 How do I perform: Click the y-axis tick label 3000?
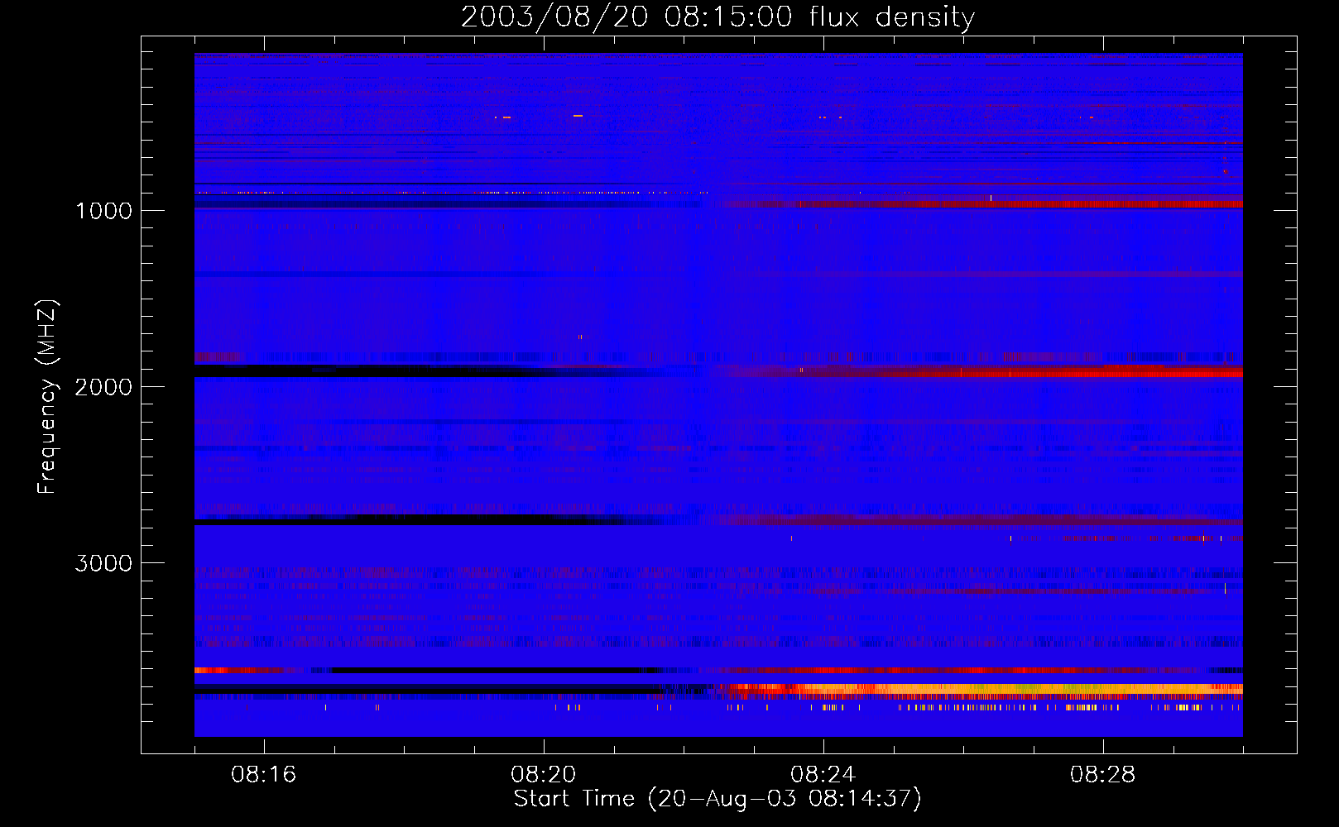tap(103, 563)
